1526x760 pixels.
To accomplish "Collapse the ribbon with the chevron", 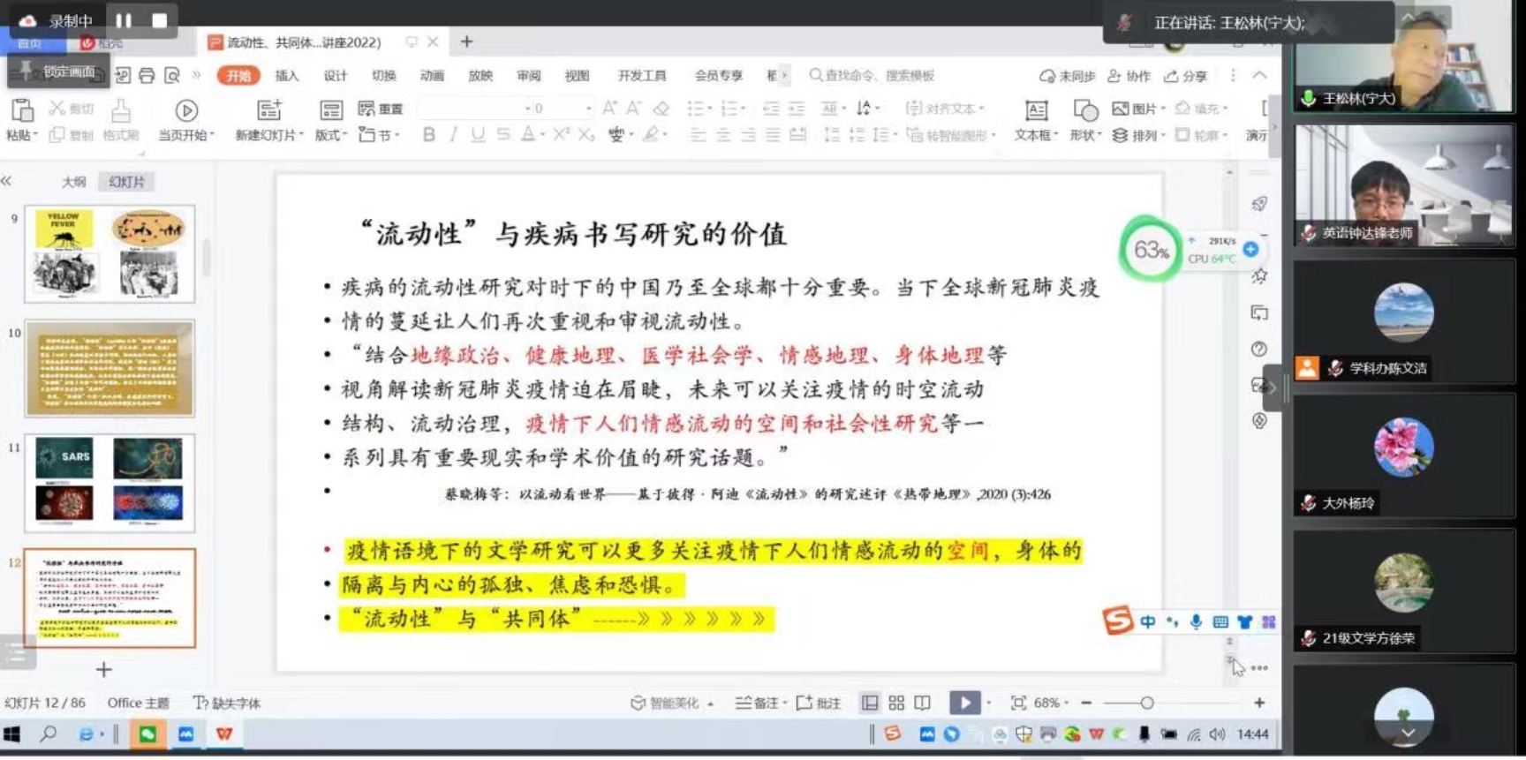I will (1259, 75).
